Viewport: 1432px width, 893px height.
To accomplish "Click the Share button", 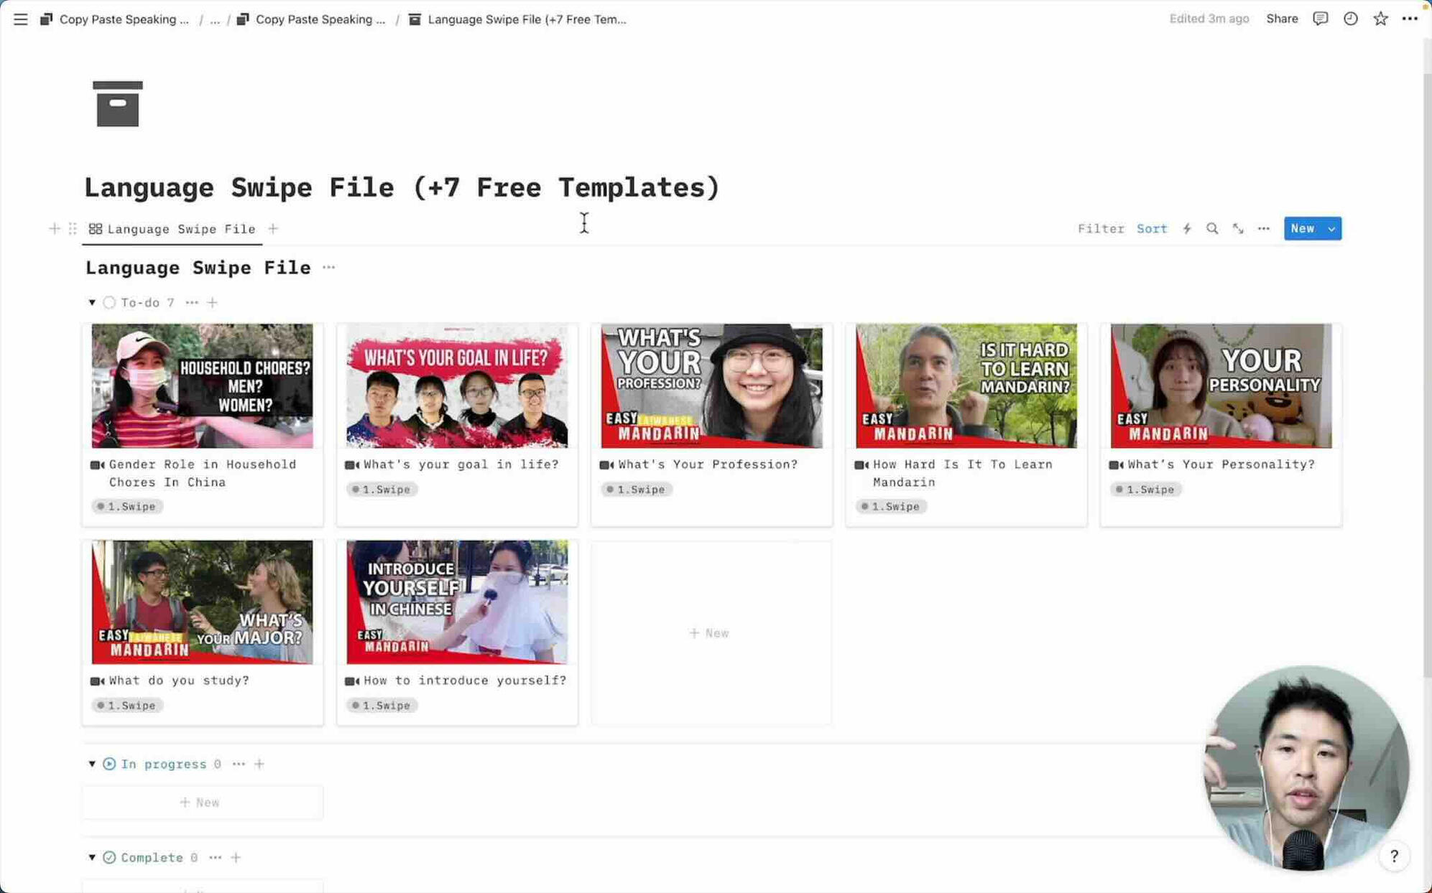I will coord(1281,19).
